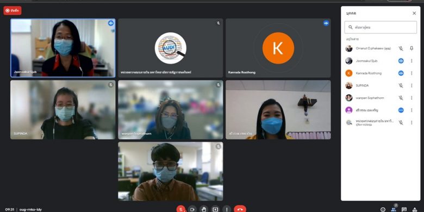Open more options in call controls
This screenshot has height=212, width=424.
click(x=227, y=209)
